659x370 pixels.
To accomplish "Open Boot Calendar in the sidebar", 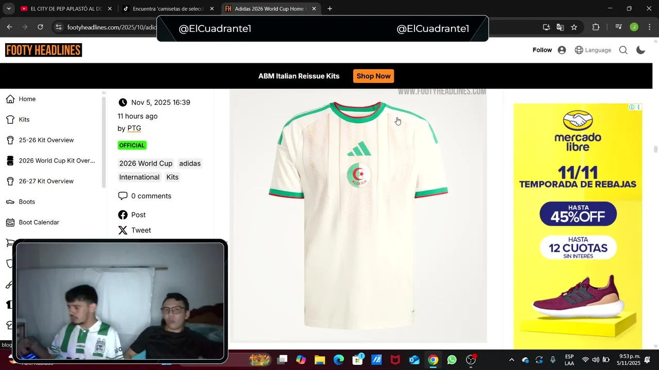I will click(39, 223).
